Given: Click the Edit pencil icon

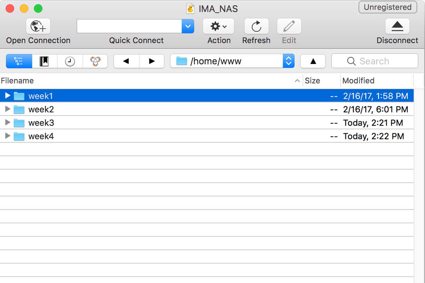Looking at the screenshot, I should coord(289,27).
